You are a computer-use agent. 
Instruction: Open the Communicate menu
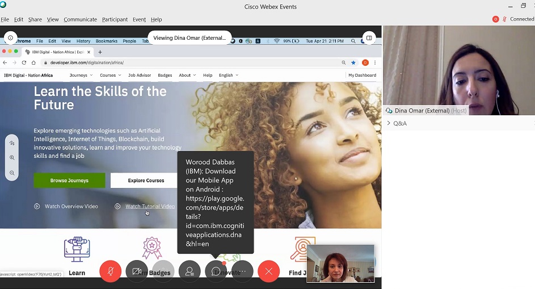(80, 19)
